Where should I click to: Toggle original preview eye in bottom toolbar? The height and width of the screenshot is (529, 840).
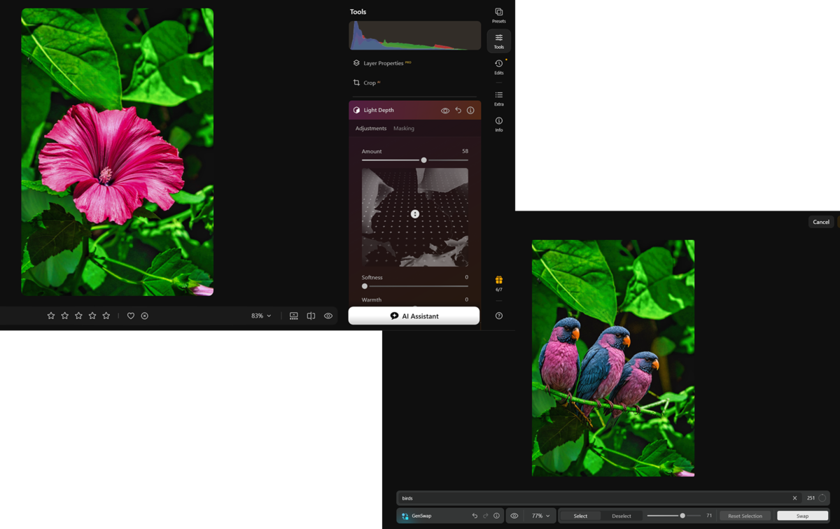tap(328, 316)
